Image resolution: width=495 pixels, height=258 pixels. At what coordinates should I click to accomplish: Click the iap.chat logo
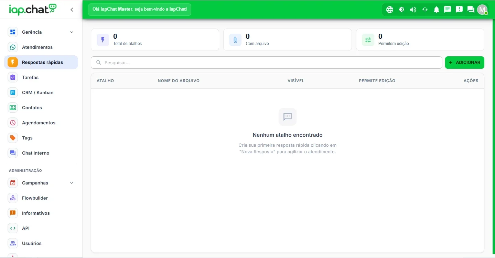[x=33, y=9]
